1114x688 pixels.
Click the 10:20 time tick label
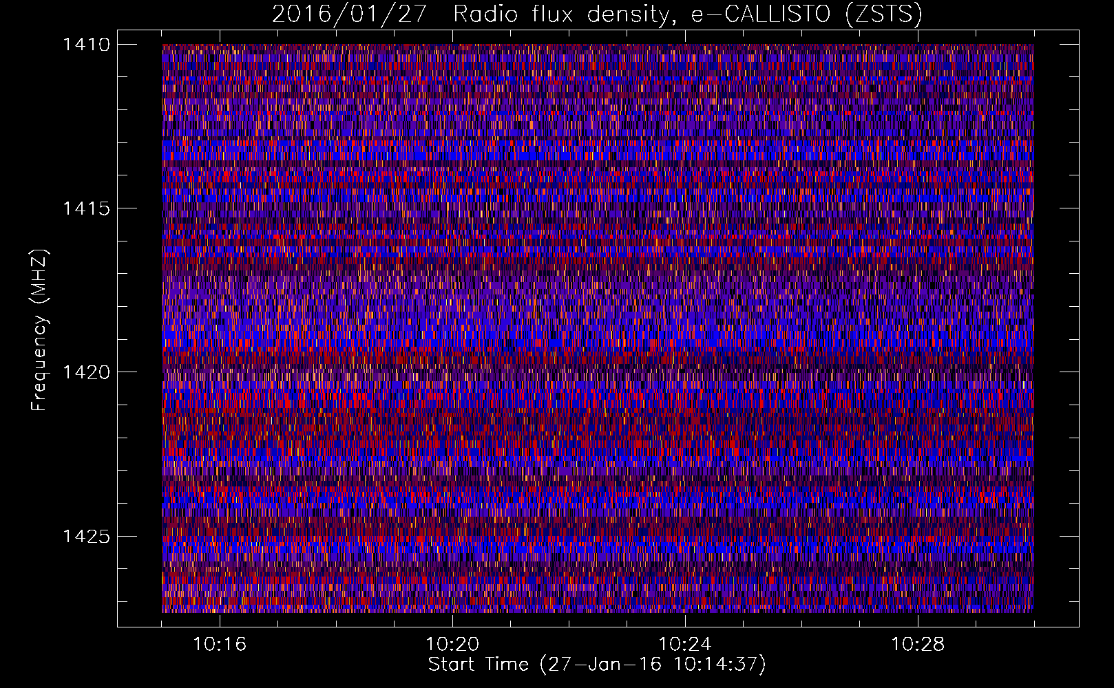tap(452, 645)
